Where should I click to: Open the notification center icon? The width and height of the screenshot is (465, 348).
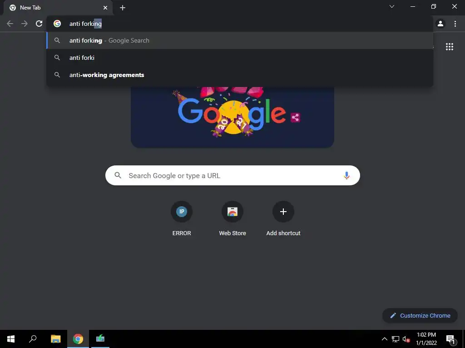(450, 339)
